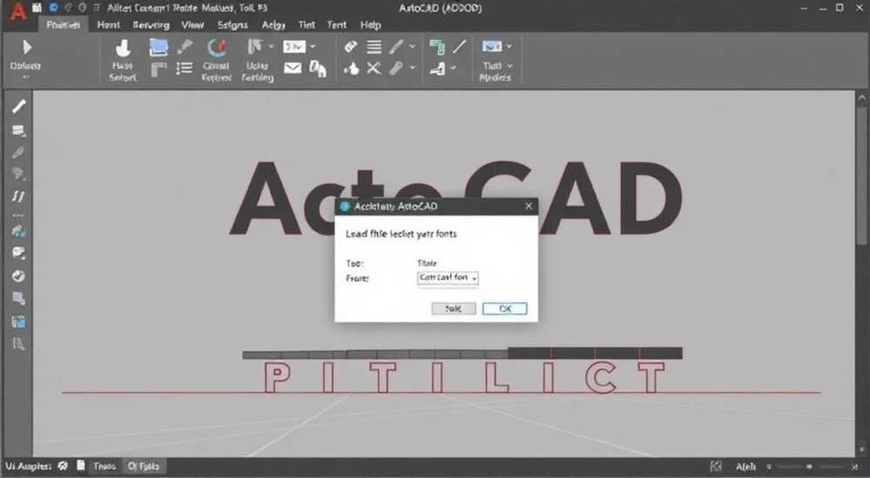The image size is (870, 478).
Task: Adjust the zoom slider in the status bar
Action: click(809, 467)
